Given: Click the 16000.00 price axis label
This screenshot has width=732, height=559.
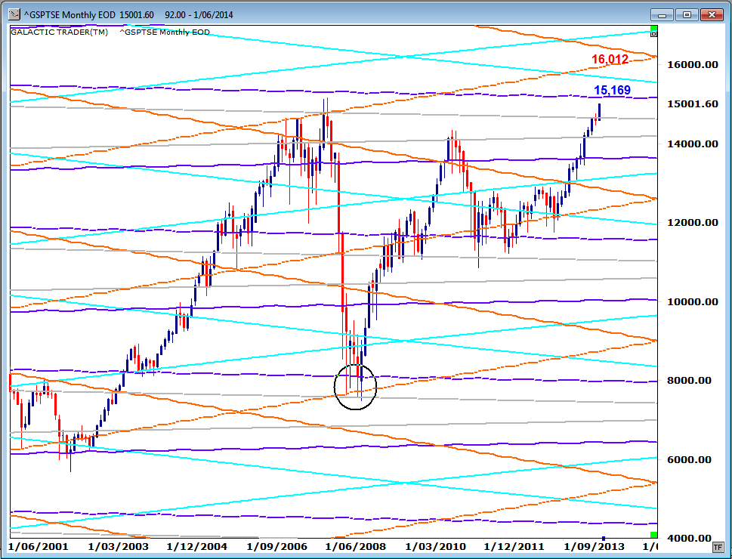Looking at the screenshot, I should click(x=693, y=64).
